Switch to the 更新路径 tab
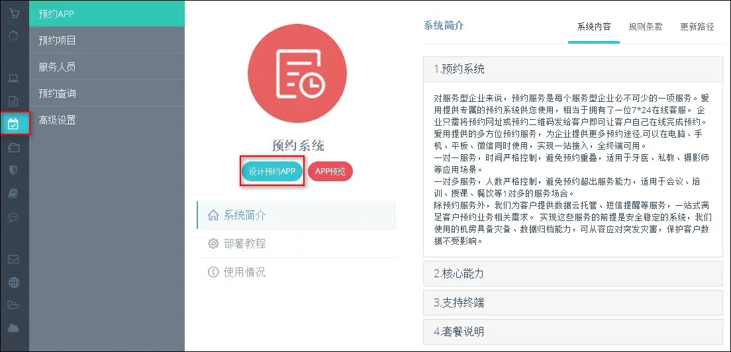The width and height of the screenshot is (731, 352). click(697, 27)
